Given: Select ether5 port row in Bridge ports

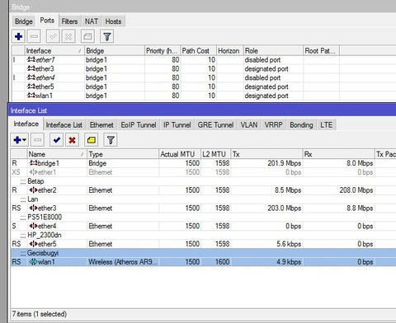Looking at the screenshot, I should pos(204,87).
